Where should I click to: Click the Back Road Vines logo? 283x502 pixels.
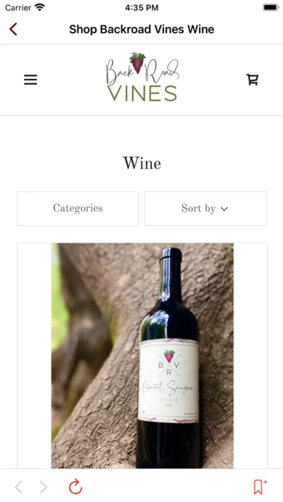coord(142,77)
